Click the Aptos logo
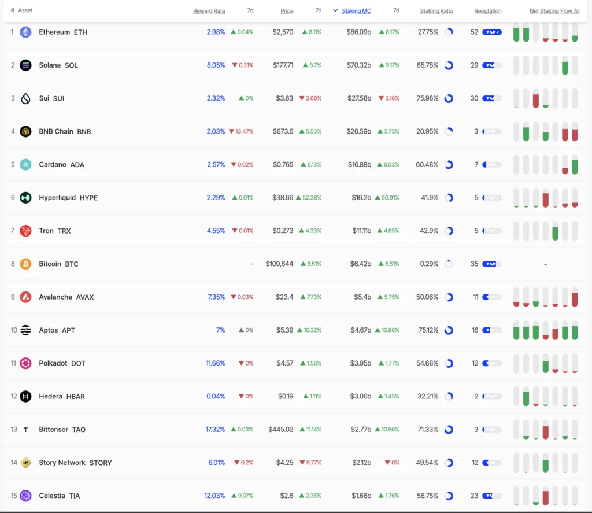The height and width of the screenshot is (513, 592). pos(25,330)
